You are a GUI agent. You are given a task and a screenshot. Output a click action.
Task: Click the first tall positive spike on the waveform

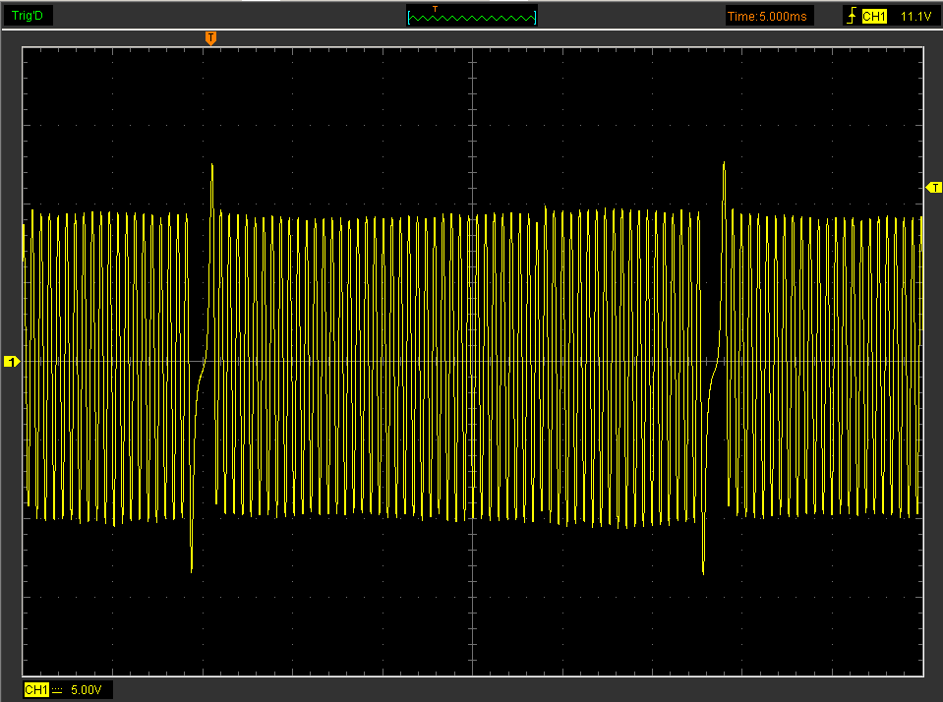point(212,169)
